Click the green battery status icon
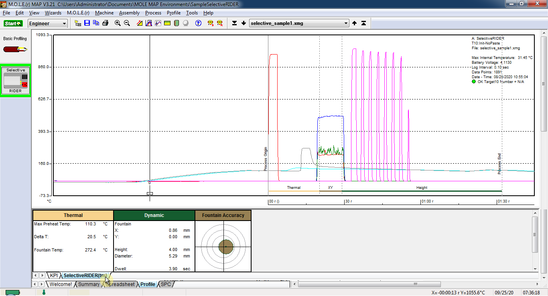The height and width of the screenshot is (296, 548). (12, 293)
